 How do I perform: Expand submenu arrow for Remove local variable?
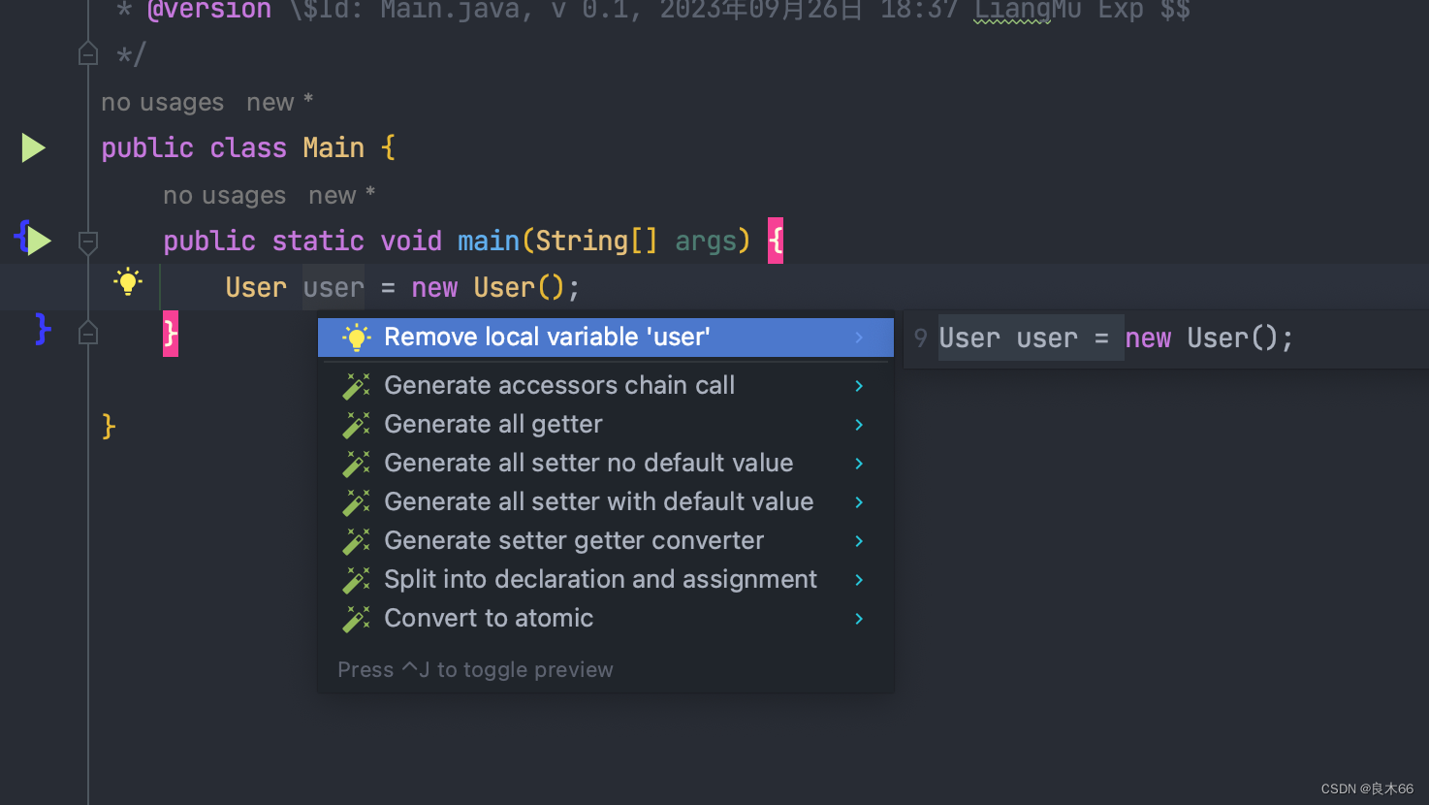point(859,338)
